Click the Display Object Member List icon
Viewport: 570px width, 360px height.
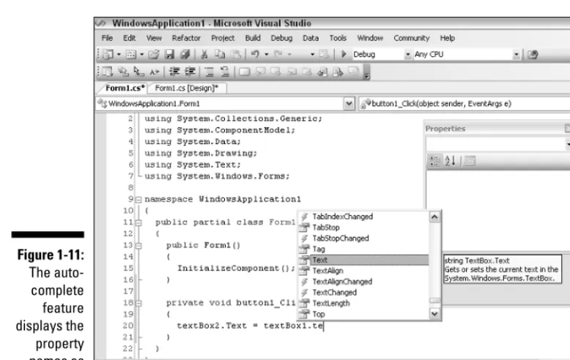pyautogui.click(x=107, y=72)
